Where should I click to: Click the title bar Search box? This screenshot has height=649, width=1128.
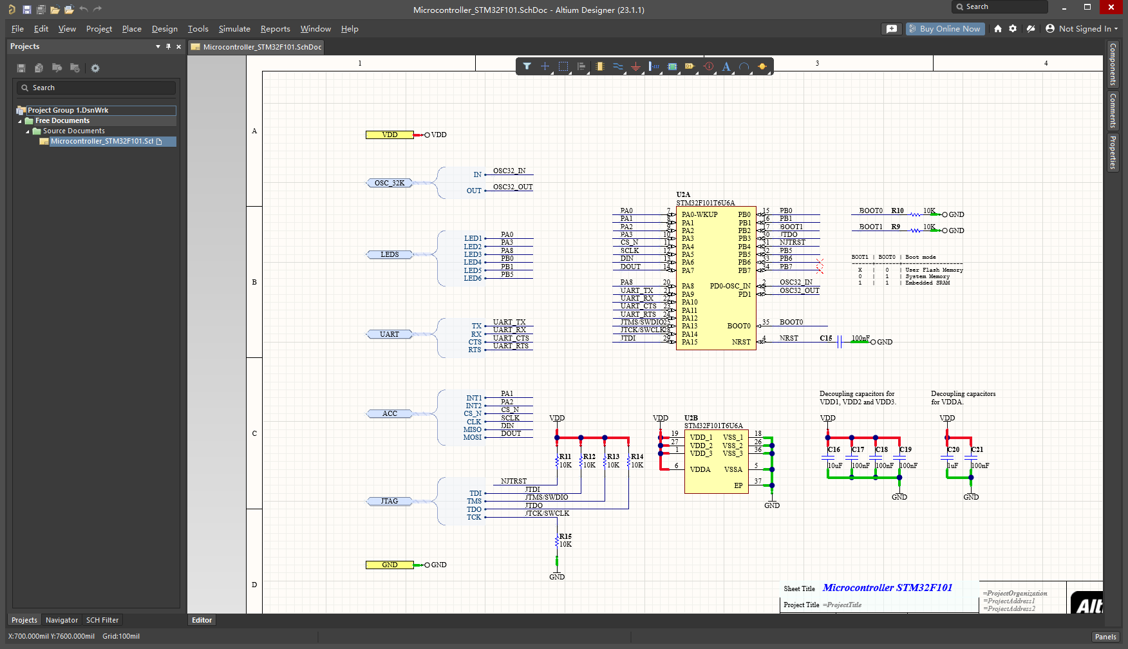point(1000,6)
